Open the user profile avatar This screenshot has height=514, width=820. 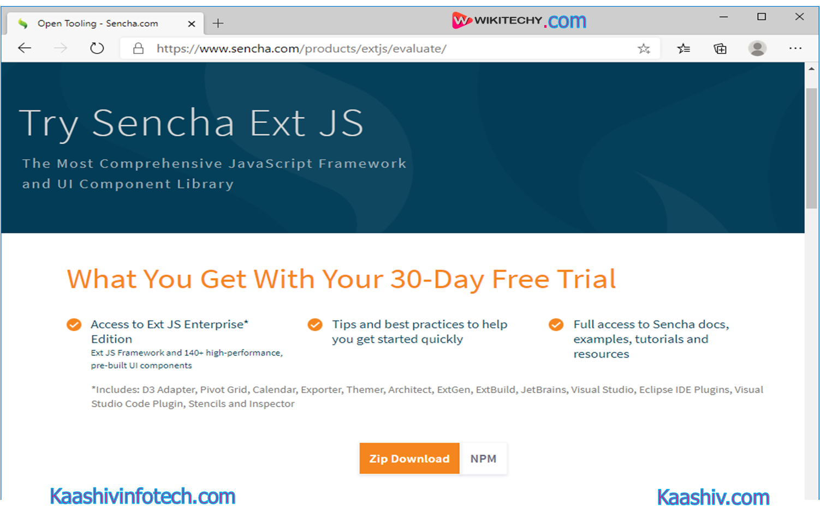(x=757, y=49)
